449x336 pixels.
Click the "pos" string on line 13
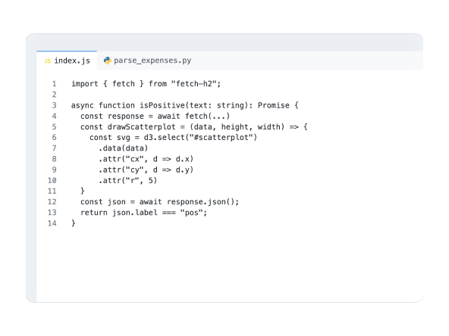click(191, 213)
